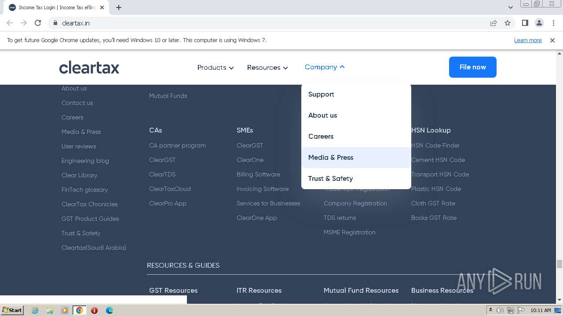563x316 pixels.
Task: Open the User reviews footer link
Action: pyautogui.click(x=79, y=146)
